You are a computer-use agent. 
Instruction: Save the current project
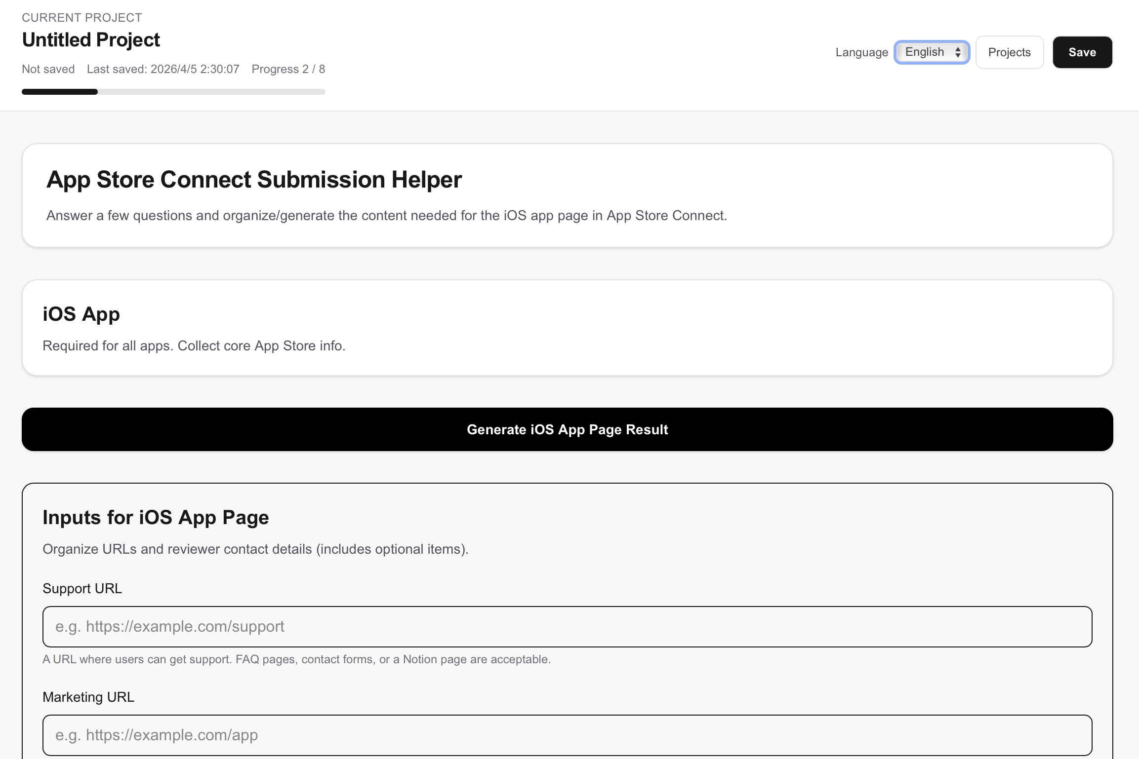pyautogui.click(x=1082, y=52)
